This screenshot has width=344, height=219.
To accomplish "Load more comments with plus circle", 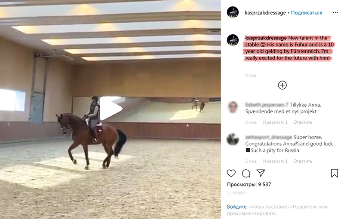I will point(283,85).
